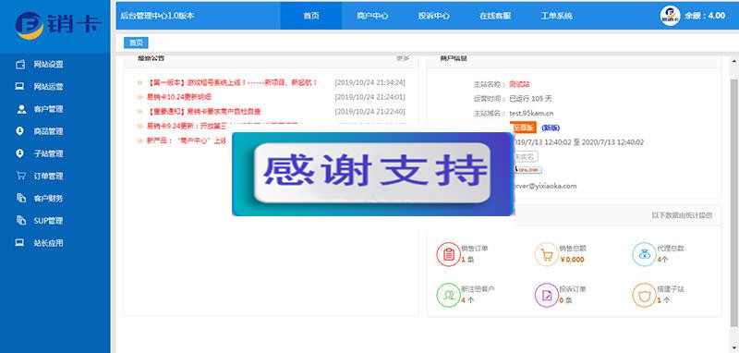Click the orange 至尊版 badge
This screenshot has width=739, height=353.
coord(524,128)
